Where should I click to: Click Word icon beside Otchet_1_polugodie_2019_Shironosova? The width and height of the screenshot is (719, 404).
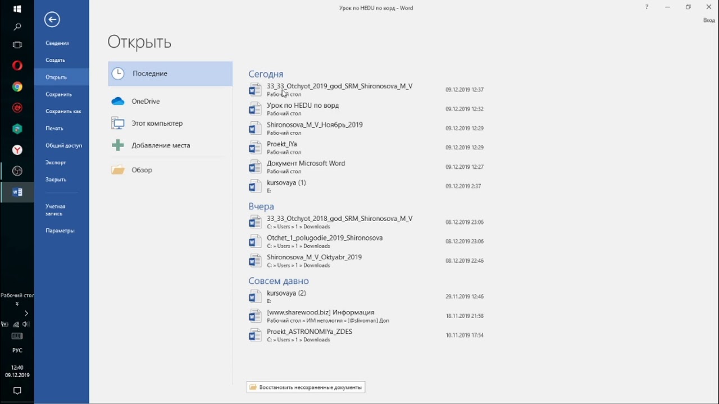click(255, 241)
